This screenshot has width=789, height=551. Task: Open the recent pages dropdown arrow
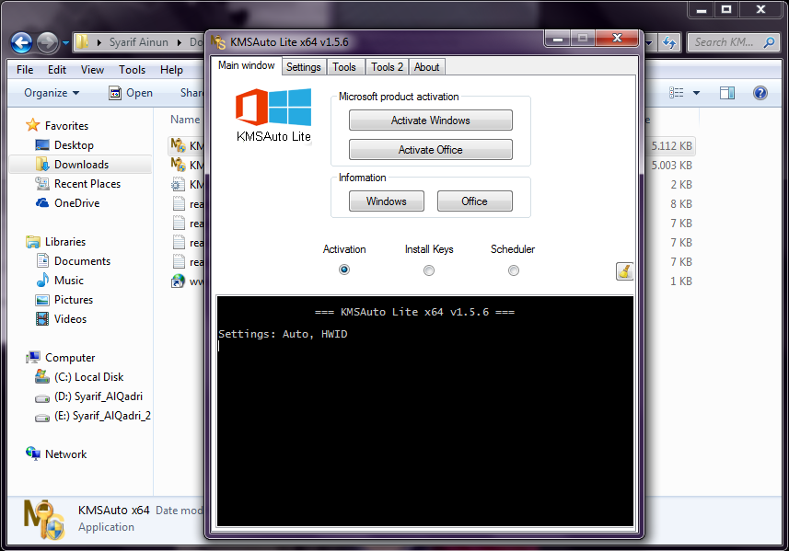tap(66, 43)
